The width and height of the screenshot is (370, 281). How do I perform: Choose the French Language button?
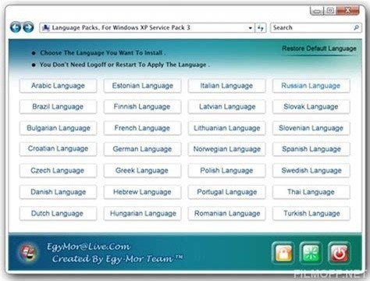click(142, 128)
